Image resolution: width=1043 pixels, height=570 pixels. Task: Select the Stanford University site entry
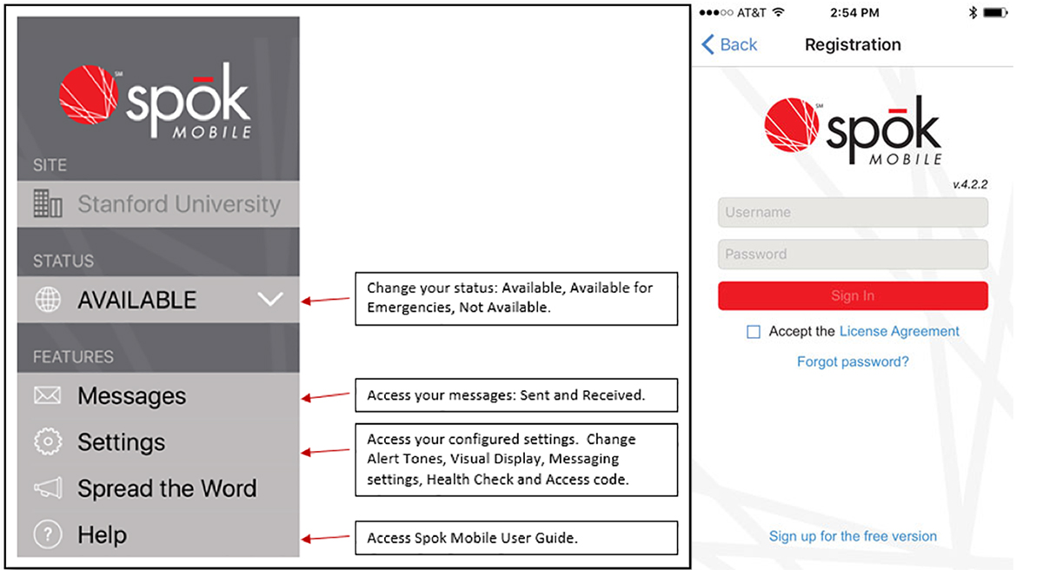(x=158, y=204)
